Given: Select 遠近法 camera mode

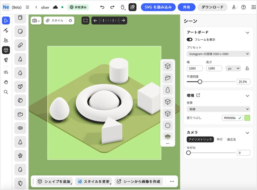Looking at the screenshot, I should (231, 139).
